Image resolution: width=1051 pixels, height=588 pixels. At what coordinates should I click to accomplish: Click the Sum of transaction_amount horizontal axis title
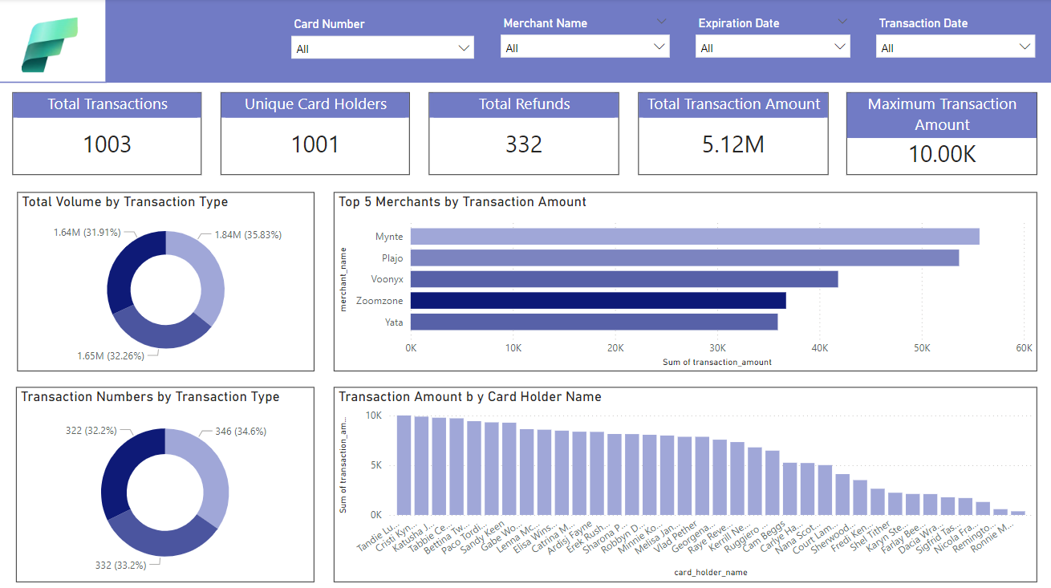(717, 363)
